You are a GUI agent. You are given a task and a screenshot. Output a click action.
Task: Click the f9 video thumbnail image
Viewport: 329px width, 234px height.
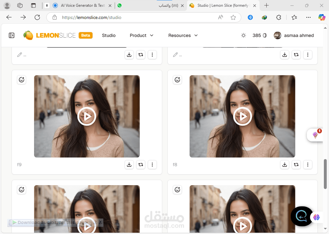(x=87, y=116)
